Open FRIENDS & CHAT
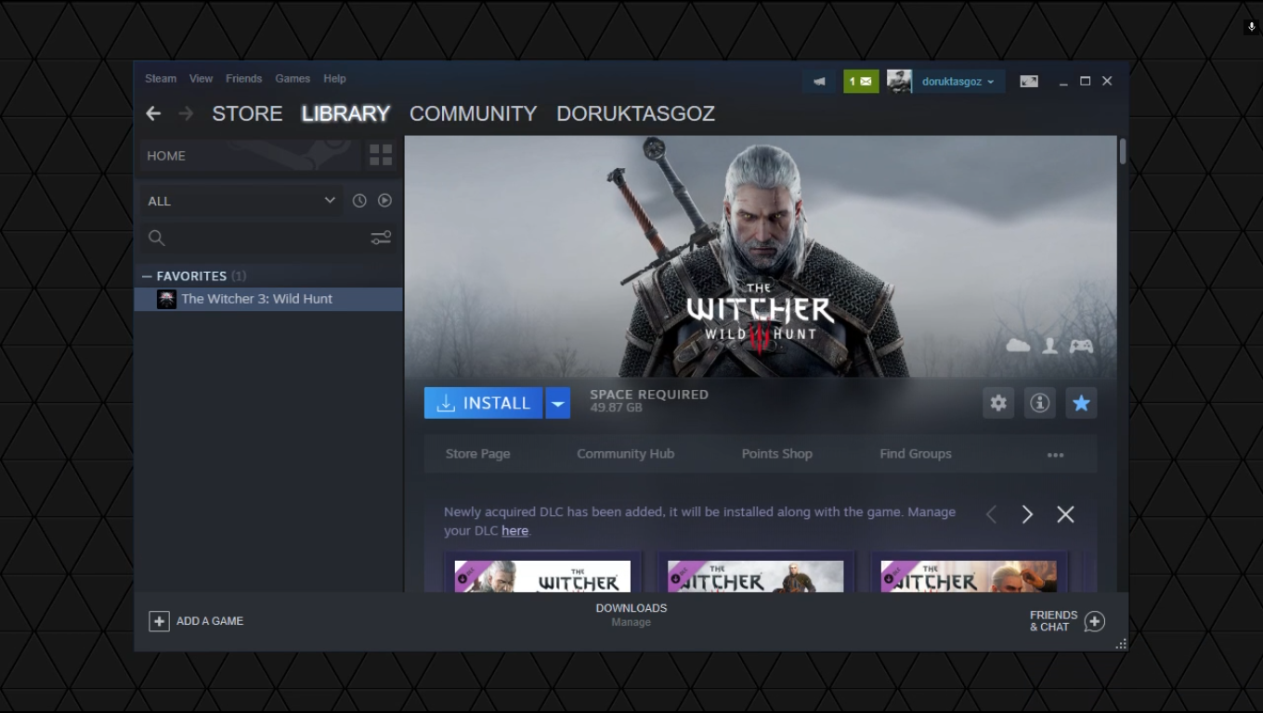 coord(1053,621)
